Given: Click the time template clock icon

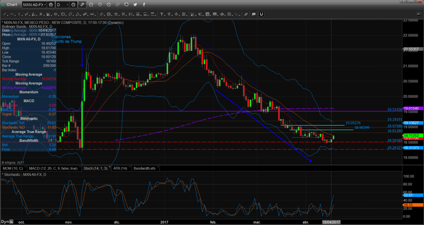Looking at the screenshot, I should [x=74, y=5].
